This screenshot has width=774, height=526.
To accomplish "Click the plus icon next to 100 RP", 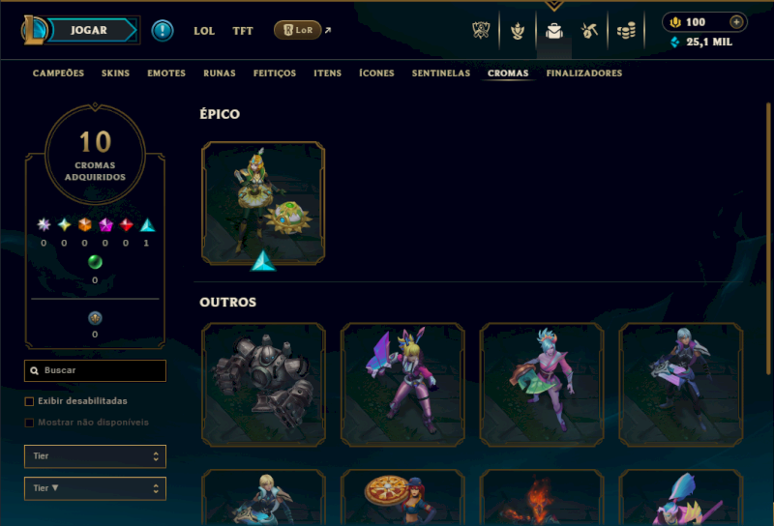I will [736, 21].
